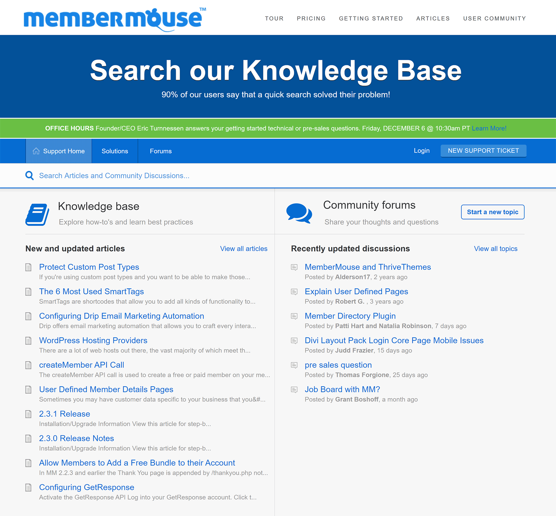Click the Solutions tab

pos(115,150)
